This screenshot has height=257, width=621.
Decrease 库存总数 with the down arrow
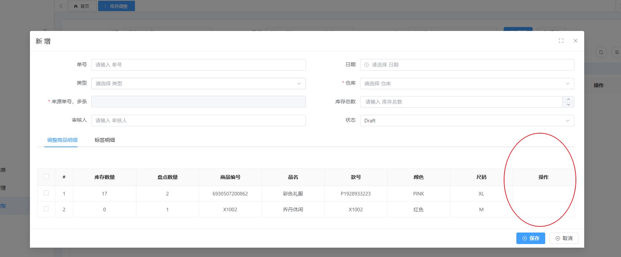coord(568,105)
